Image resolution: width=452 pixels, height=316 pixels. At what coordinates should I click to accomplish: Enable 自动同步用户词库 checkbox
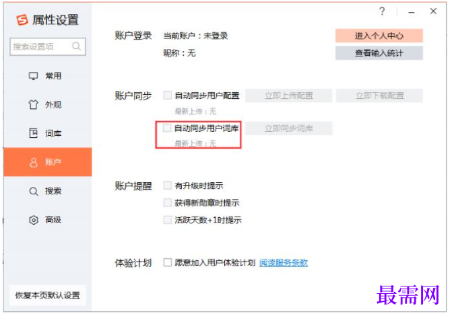(x=167, y=128)
